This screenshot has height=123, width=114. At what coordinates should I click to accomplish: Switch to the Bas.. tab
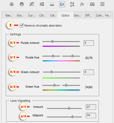tap(9, 15)
